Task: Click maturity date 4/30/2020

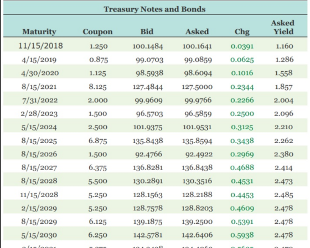Action: (40, 73)
